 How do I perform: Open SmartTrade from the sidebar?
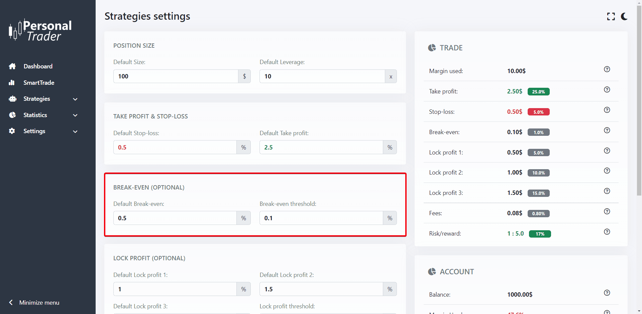click(39, 83)
